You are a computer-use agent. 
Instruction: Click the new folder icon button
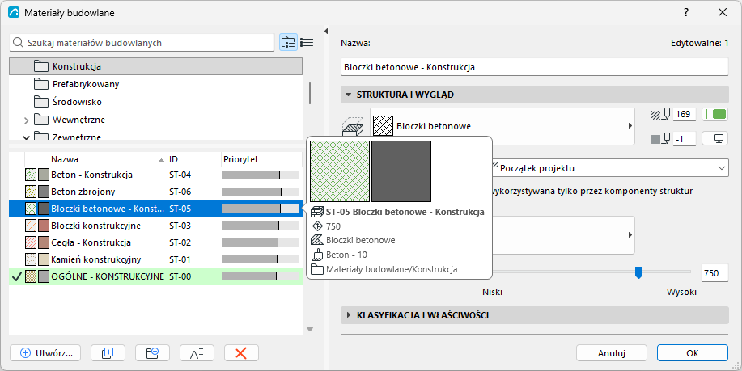coord(152,352)
